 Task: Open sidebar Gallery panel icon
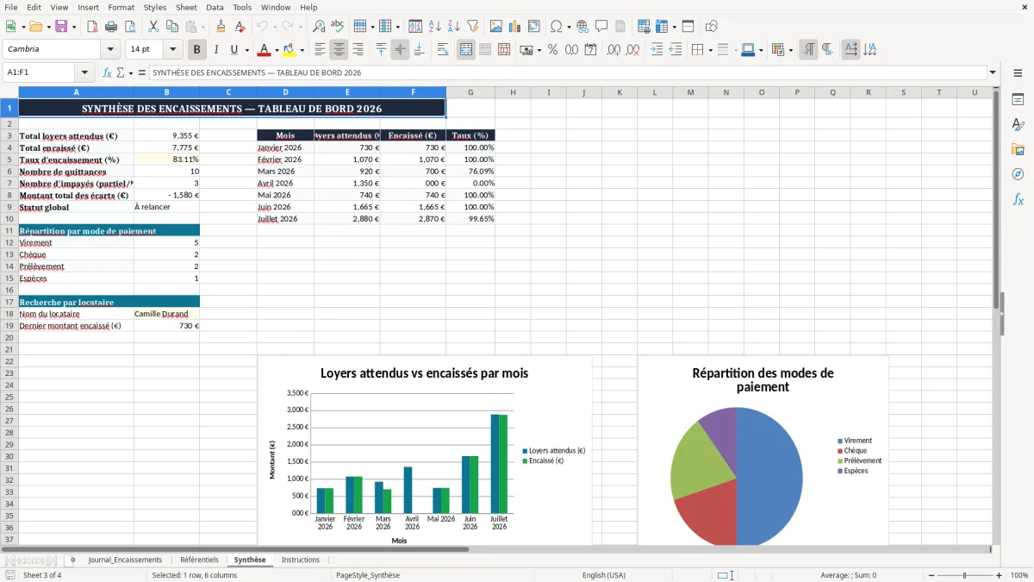coord(1018,150)
